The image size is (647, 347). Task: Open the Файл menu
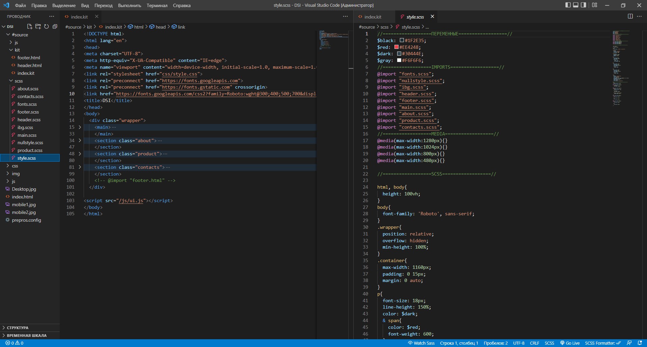[21, 5]
